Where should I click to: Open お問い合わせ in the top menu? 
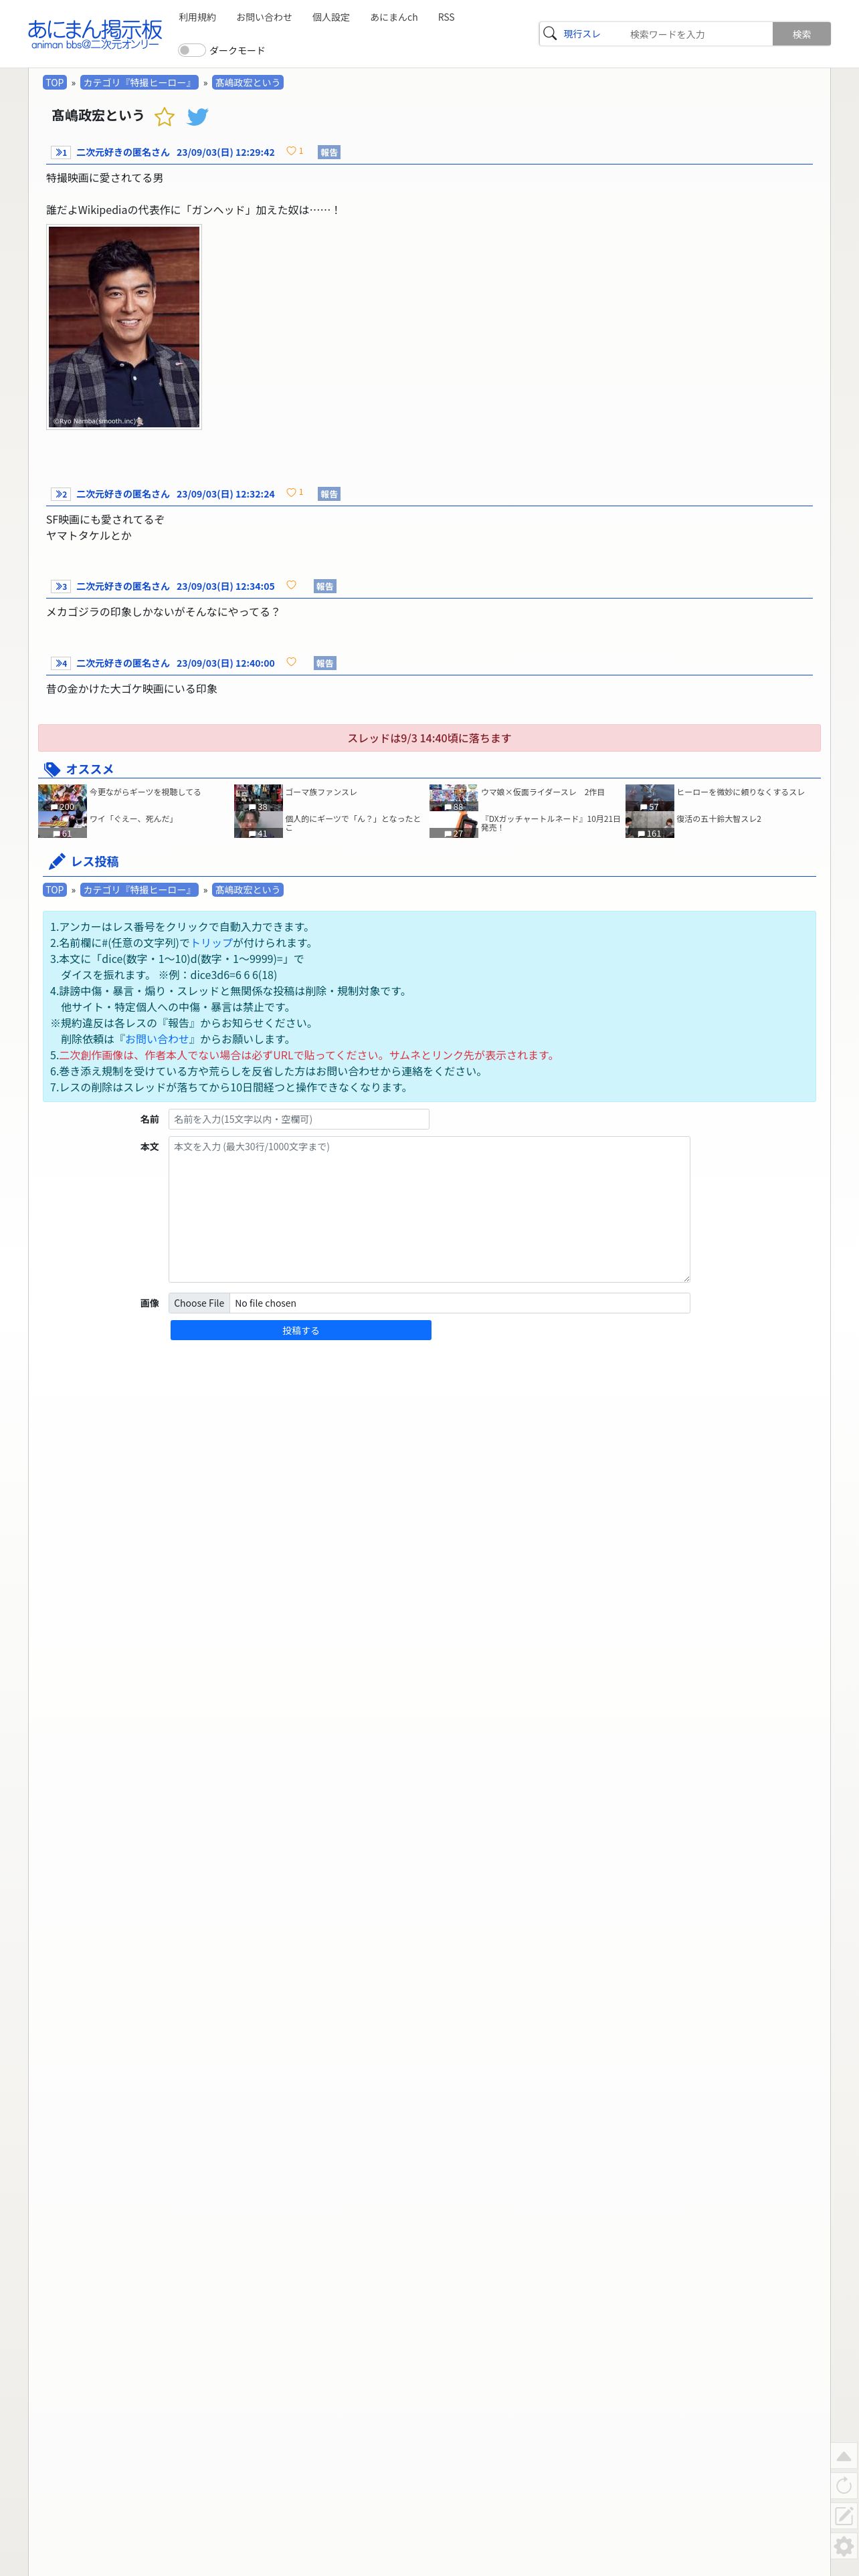pyautogui.click(x=264, y=17)
